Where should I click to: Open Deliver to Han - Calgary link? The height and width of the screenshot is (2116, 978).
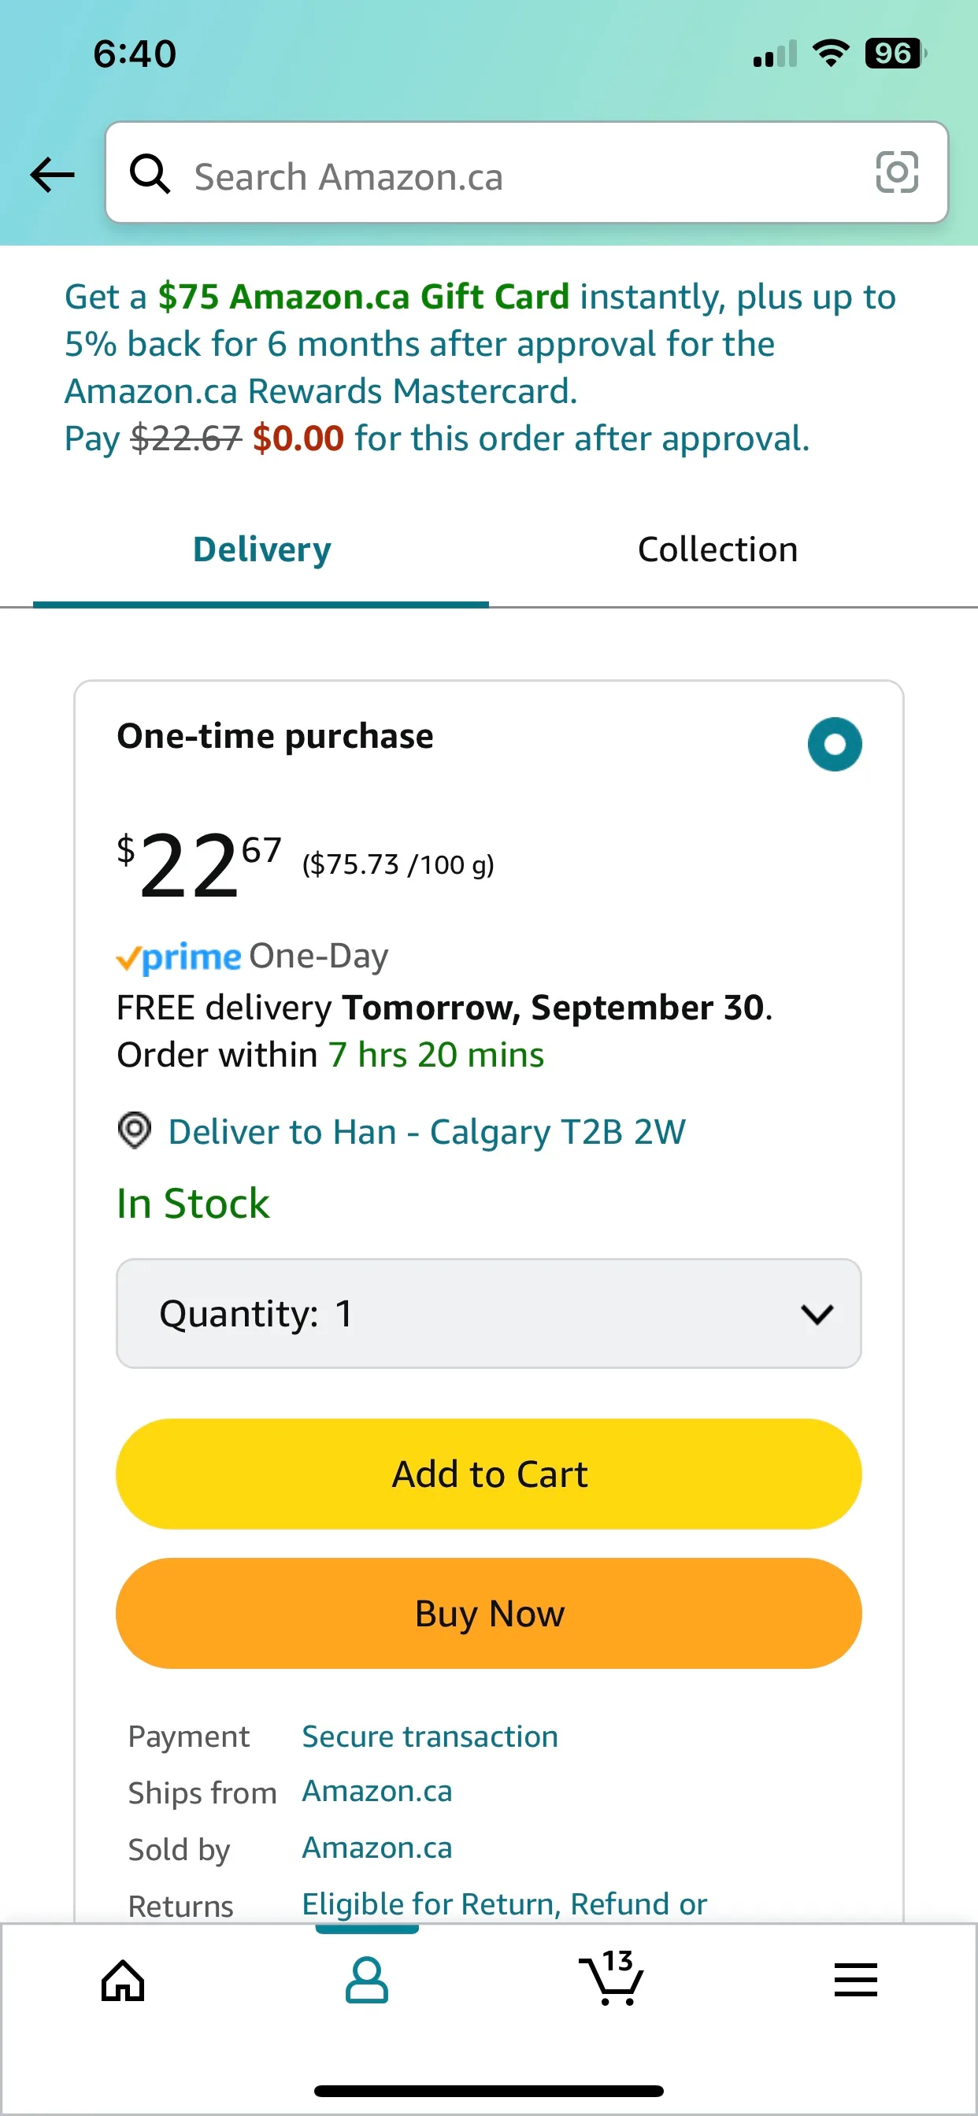428,1131
